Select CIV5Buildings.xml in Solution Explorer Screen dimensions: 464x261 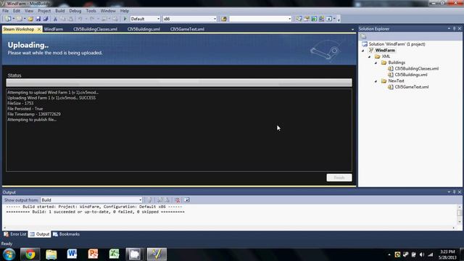tap(411, 75)
